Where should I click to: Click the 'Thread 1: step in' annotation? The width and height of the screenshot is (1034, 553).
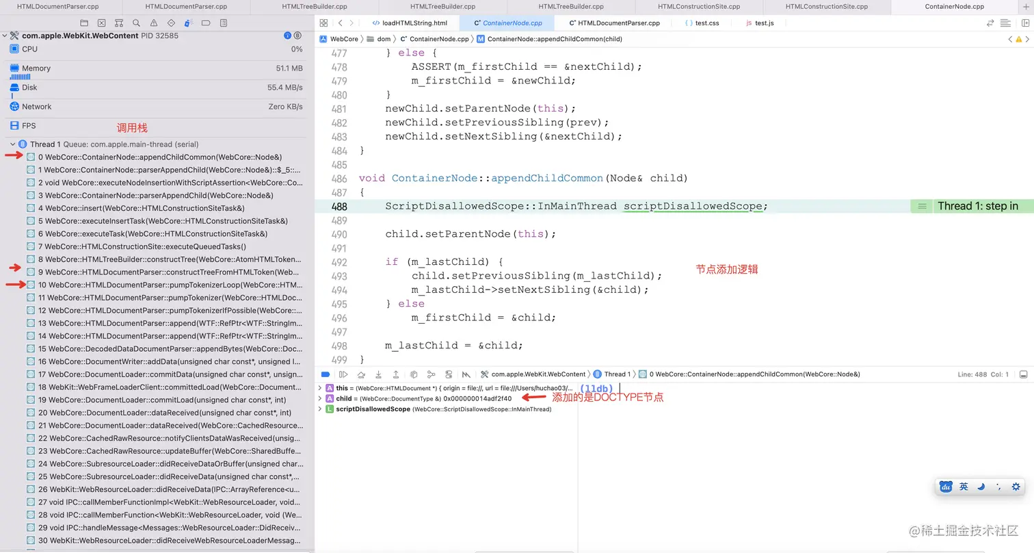point(977,206)
